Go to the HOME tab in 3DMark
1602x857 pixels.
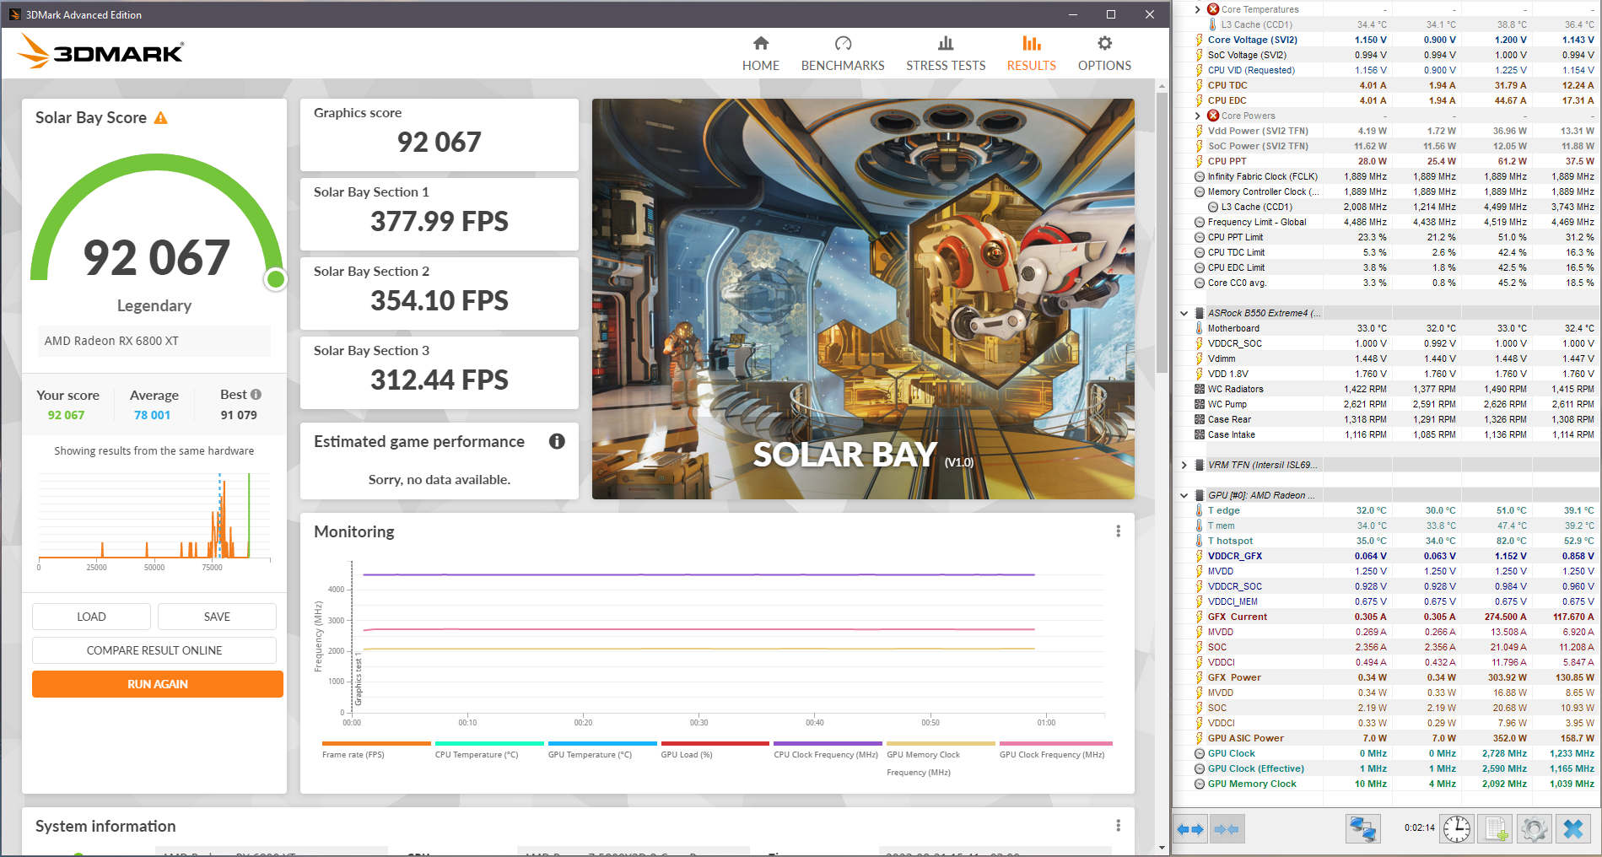pos(760,53)
